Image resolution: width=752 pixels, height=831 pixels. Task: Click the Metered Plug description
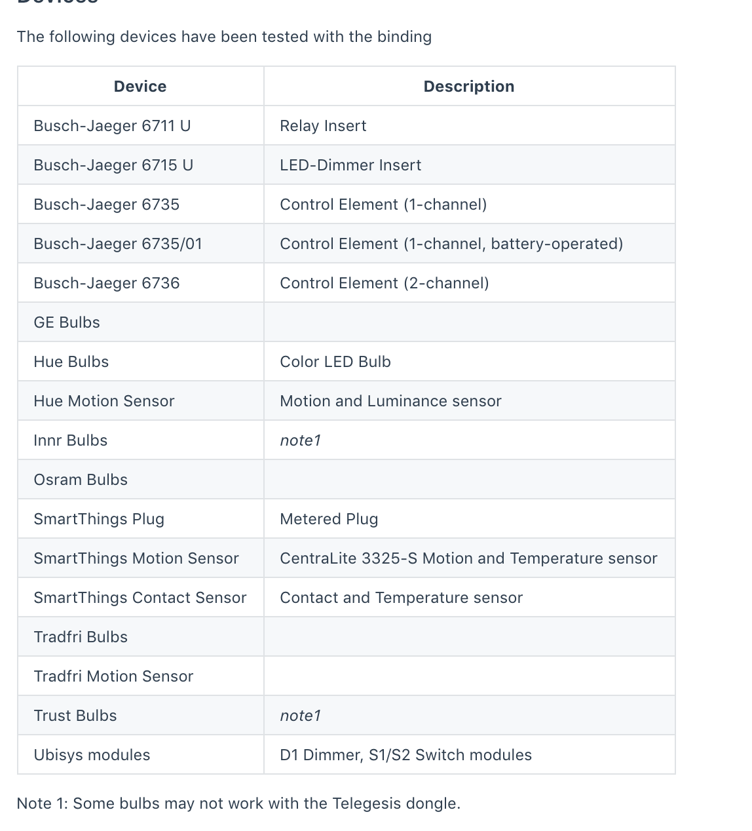point(329,519)
